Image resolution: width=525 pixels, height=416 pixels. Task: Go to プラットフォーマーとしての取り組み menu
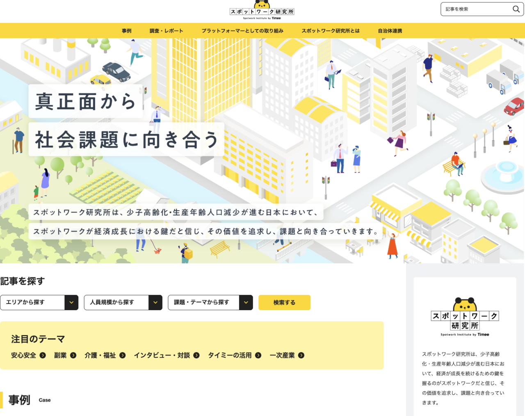[242, 31]
